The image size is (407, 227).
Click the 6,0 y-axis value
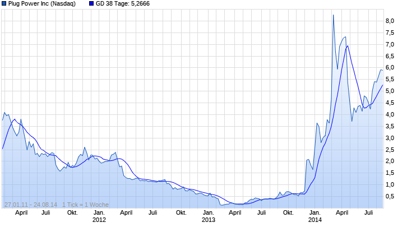coord(390,67)
